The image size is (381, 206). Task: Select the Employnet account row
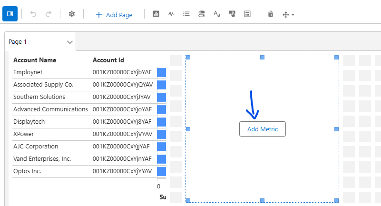click(x=28, y=72)
